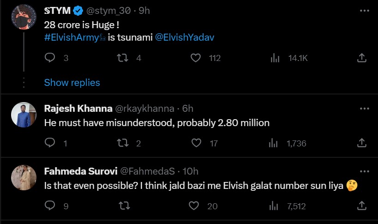Open Fahmeda Surovi's profile name link
The image size is (378, 224).
(x=80, y=171)
